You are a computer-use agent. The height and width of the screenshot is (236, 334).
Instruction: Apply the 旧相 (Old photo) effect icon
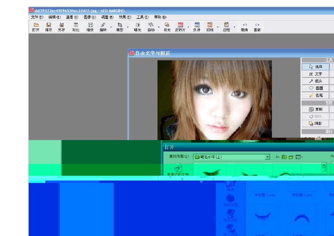tap(210, 27)
